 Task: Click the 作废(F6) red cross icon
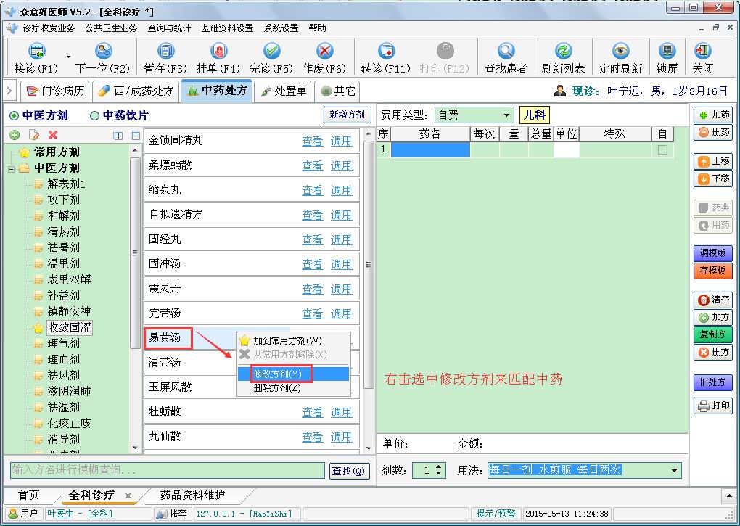325,51
